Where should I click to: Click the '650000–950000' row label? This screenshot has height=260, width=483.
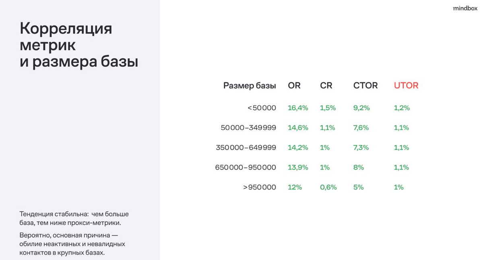pyautogui.click(x=246, y=167)
